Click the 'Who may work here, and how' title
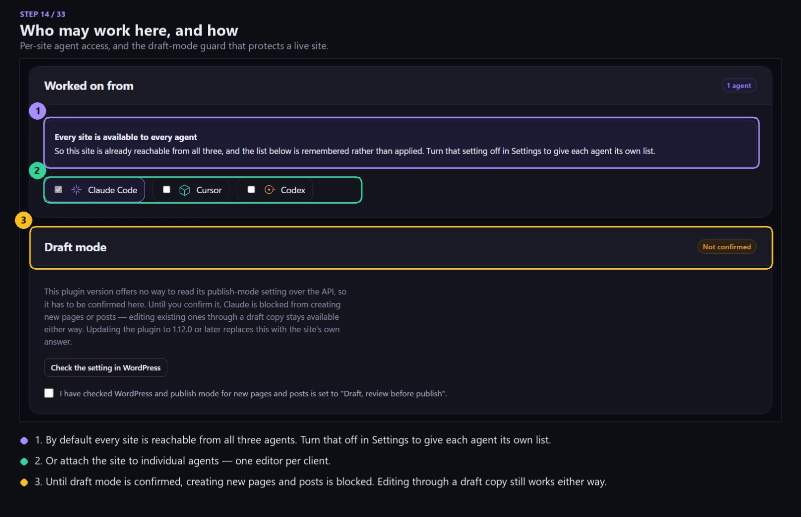The height and width of the screenshot is (517, 801). [x=129, y=31]
